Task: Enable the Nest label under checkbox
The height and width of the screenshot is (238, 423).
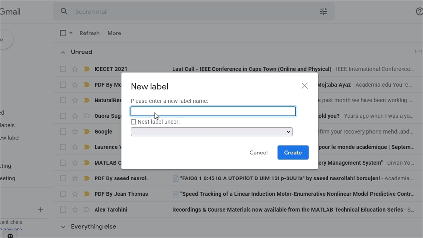Action: (x=134, y=122)
